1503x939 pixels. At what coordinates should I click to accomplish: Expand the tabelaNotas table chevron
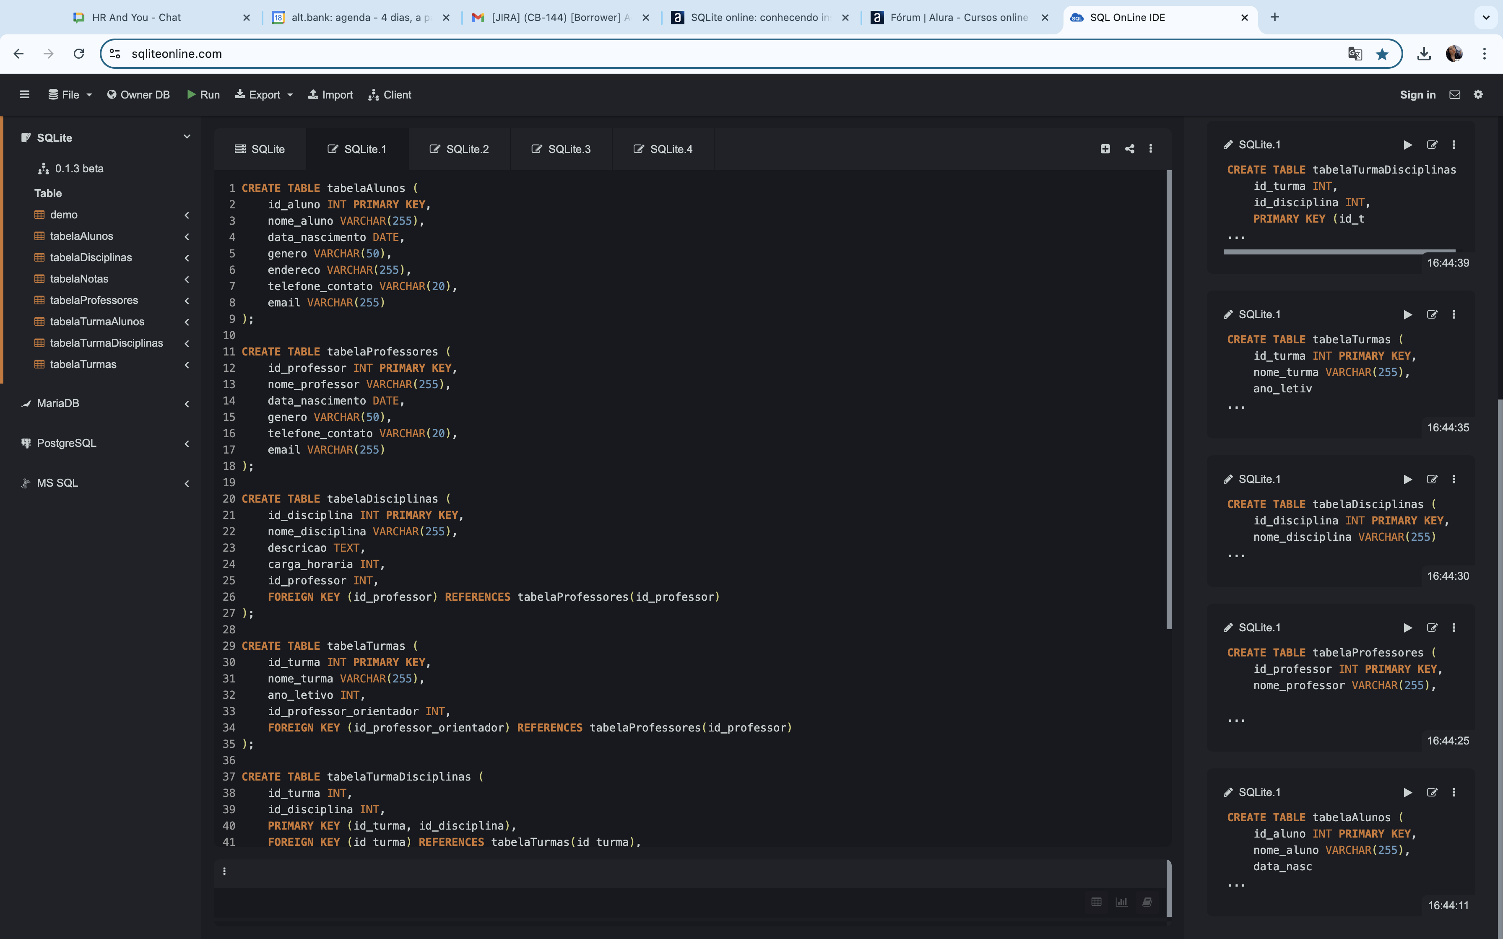pos(187,280)
